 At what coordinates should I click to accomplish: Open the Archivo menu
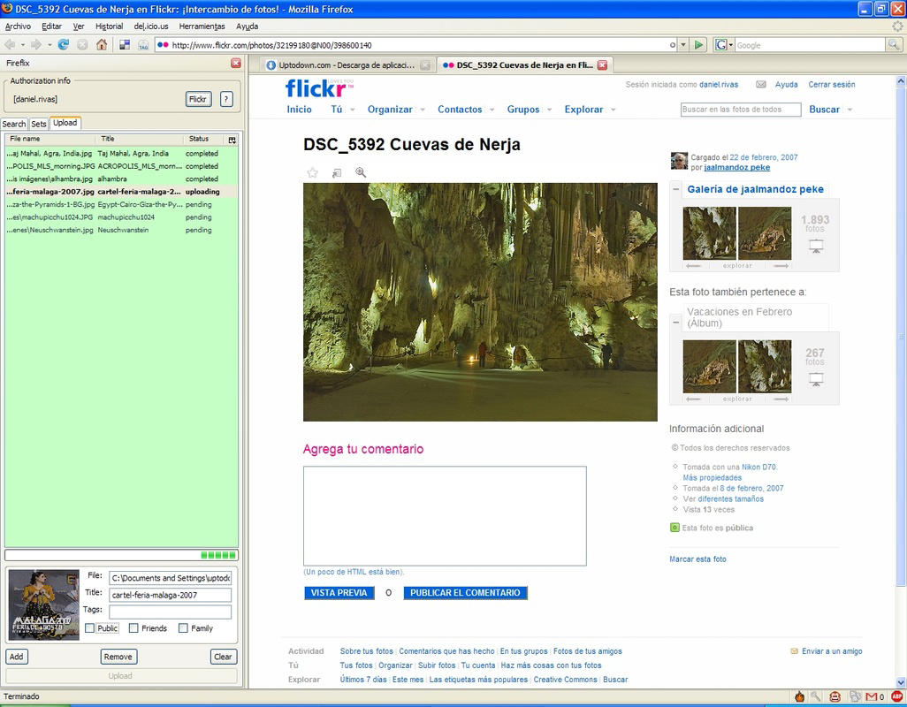coord(18,27)
